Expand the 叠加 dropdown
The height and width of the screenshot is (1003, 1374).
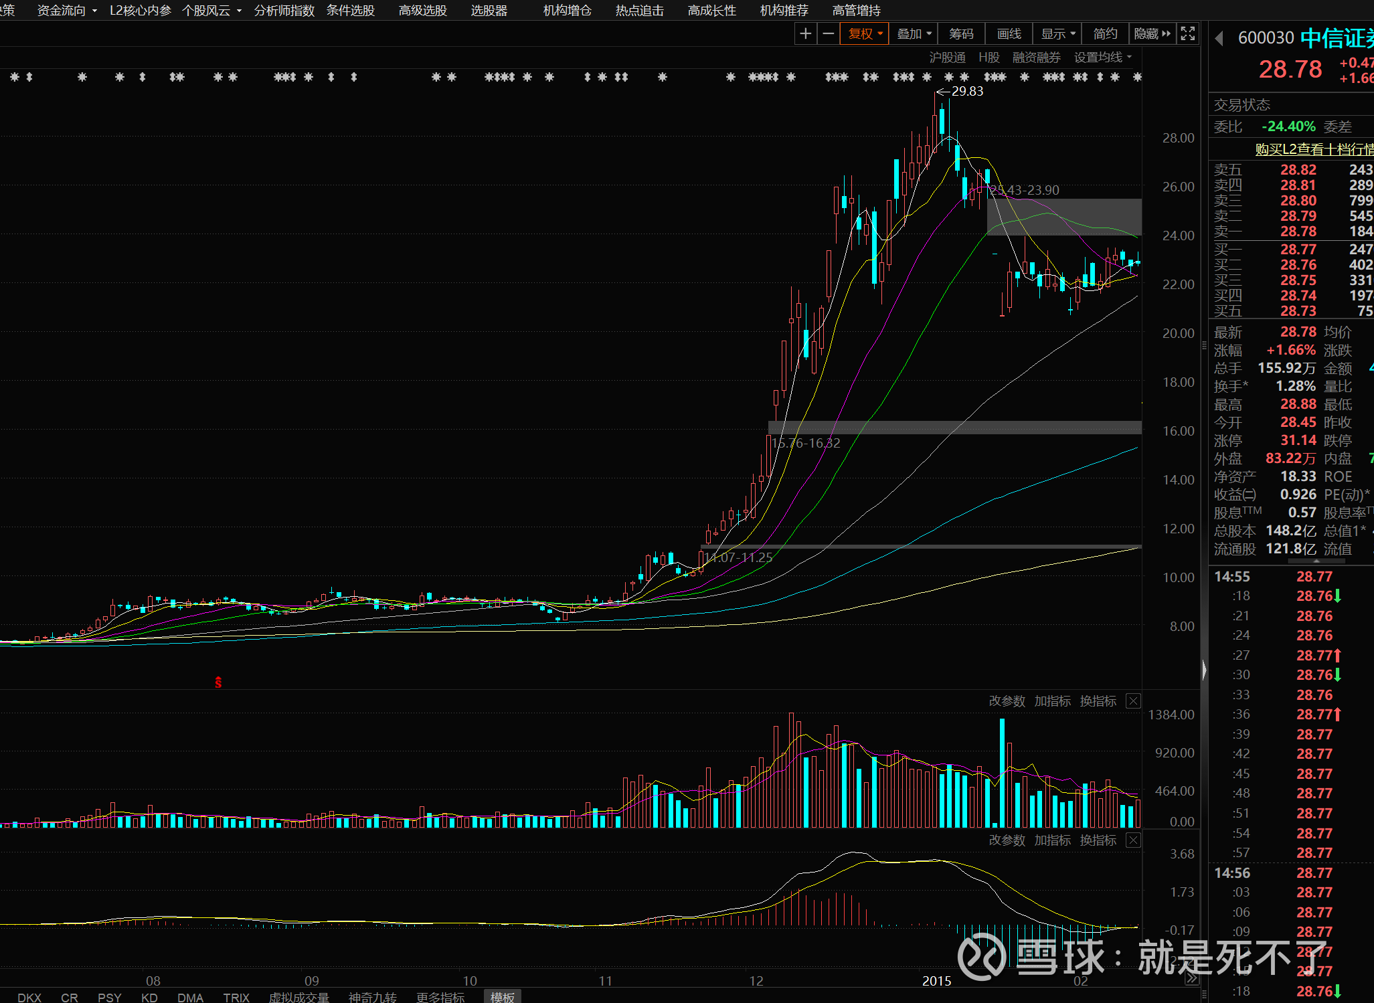914,33
